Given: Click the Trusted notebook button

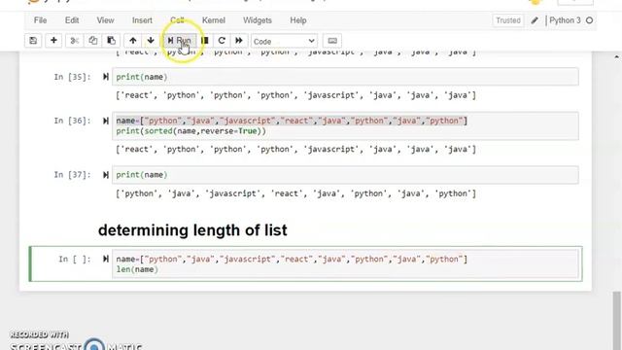Looking at the screenshot, I should pyautogui.click(x=507, y=20).
